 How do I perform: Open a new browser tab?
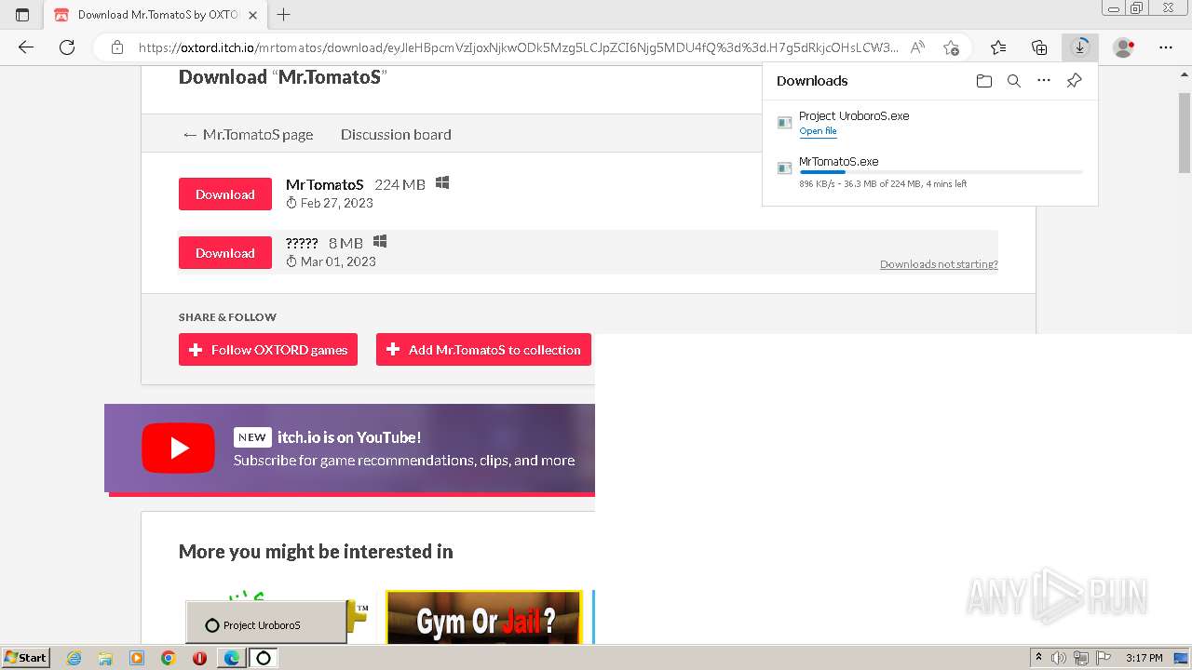284,15
